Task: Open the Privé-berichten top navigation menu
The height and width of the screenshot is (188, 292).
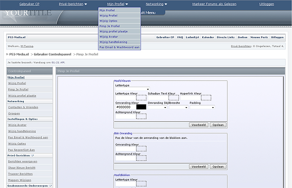Action: pyautogui.click(x=73, y=4)
